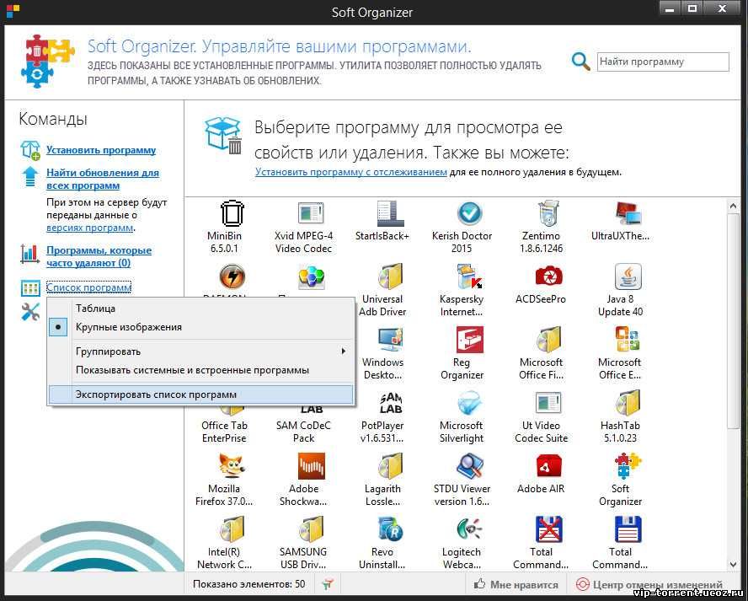Click Экспортировать список программ menu entry
This screenshot has height=601, width=748.
[200, 394]
